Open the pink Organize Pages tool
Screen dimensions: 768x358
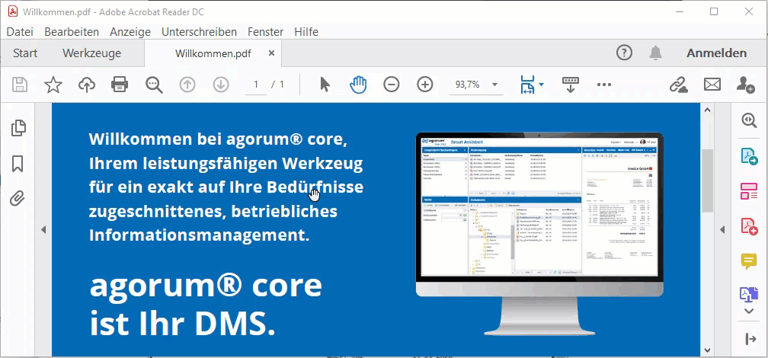click(749, 191)
